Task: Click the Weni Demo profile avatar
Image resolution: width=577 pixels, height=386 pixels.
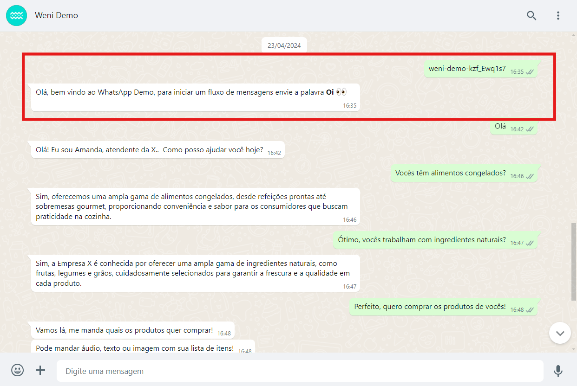Action: click(16, 15)
